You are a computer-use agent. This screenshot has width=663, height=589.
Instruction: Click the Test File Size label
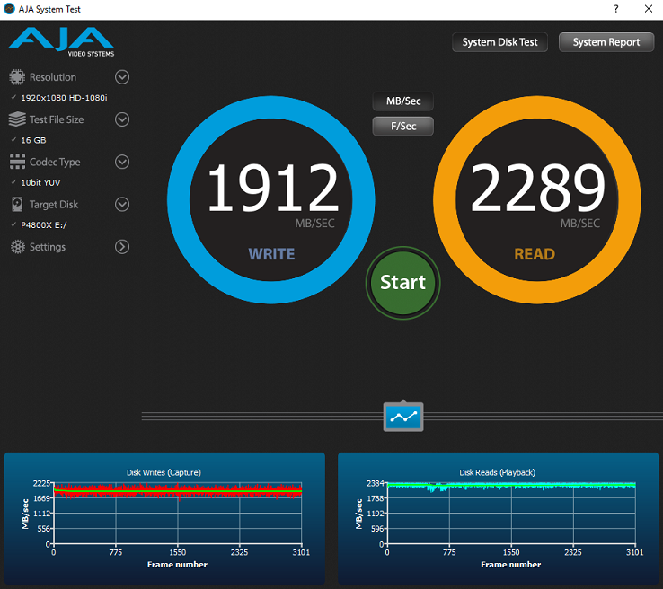57,119
